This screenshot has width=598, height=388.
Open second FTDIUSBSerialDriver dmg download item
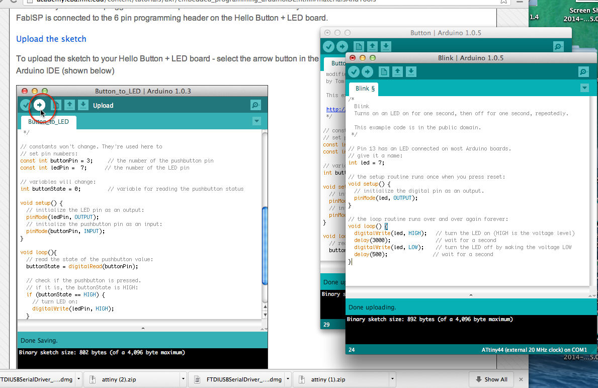(237, 379)
